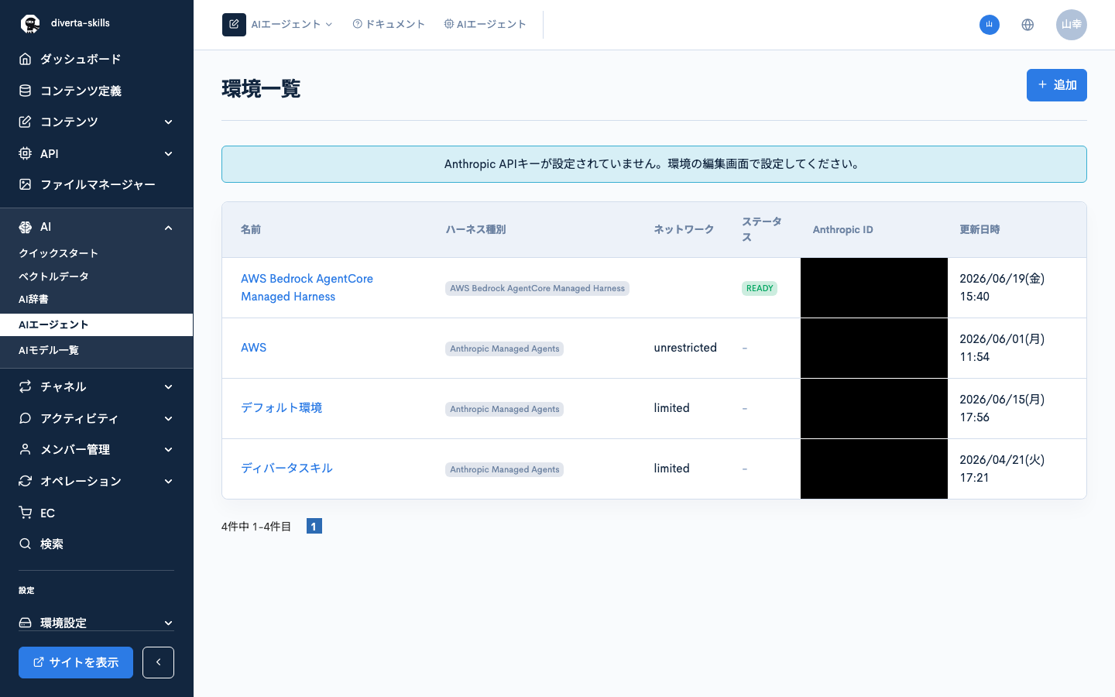Click the コンテンツ edit icon in sidebar
Screen dimensions: 1115x697
(x=26, y=122)
